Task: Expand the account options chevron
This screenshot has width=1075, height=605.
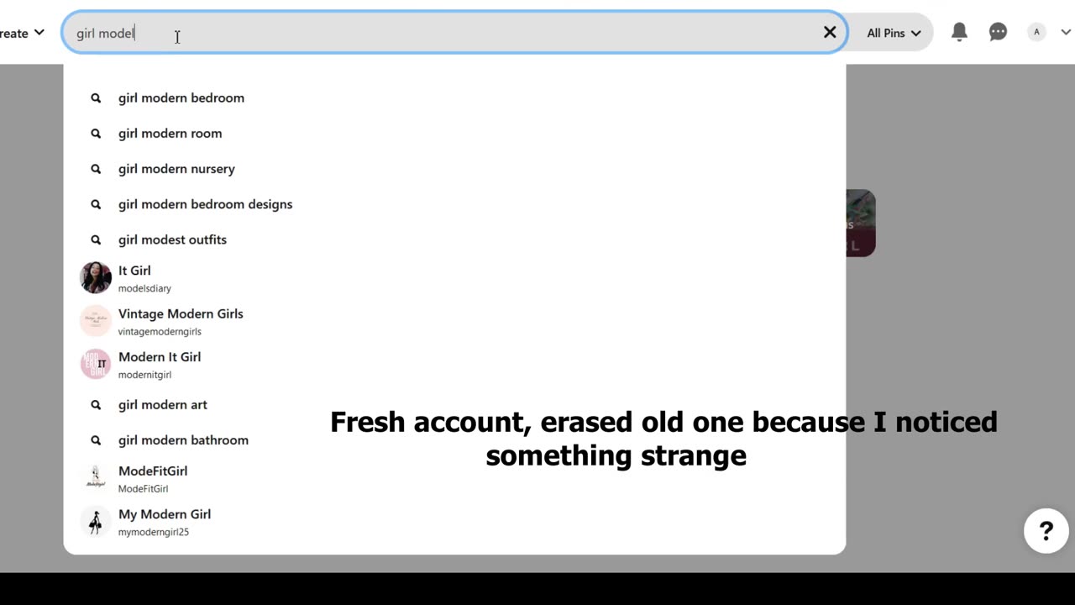Action: pos(1066,33)
